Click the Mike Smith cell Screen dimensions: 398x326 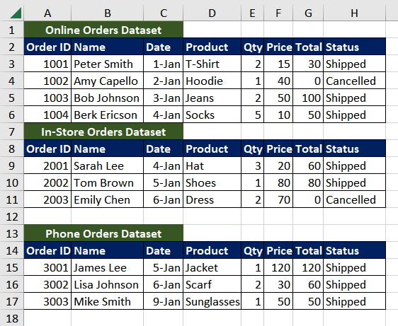point(108,301)
